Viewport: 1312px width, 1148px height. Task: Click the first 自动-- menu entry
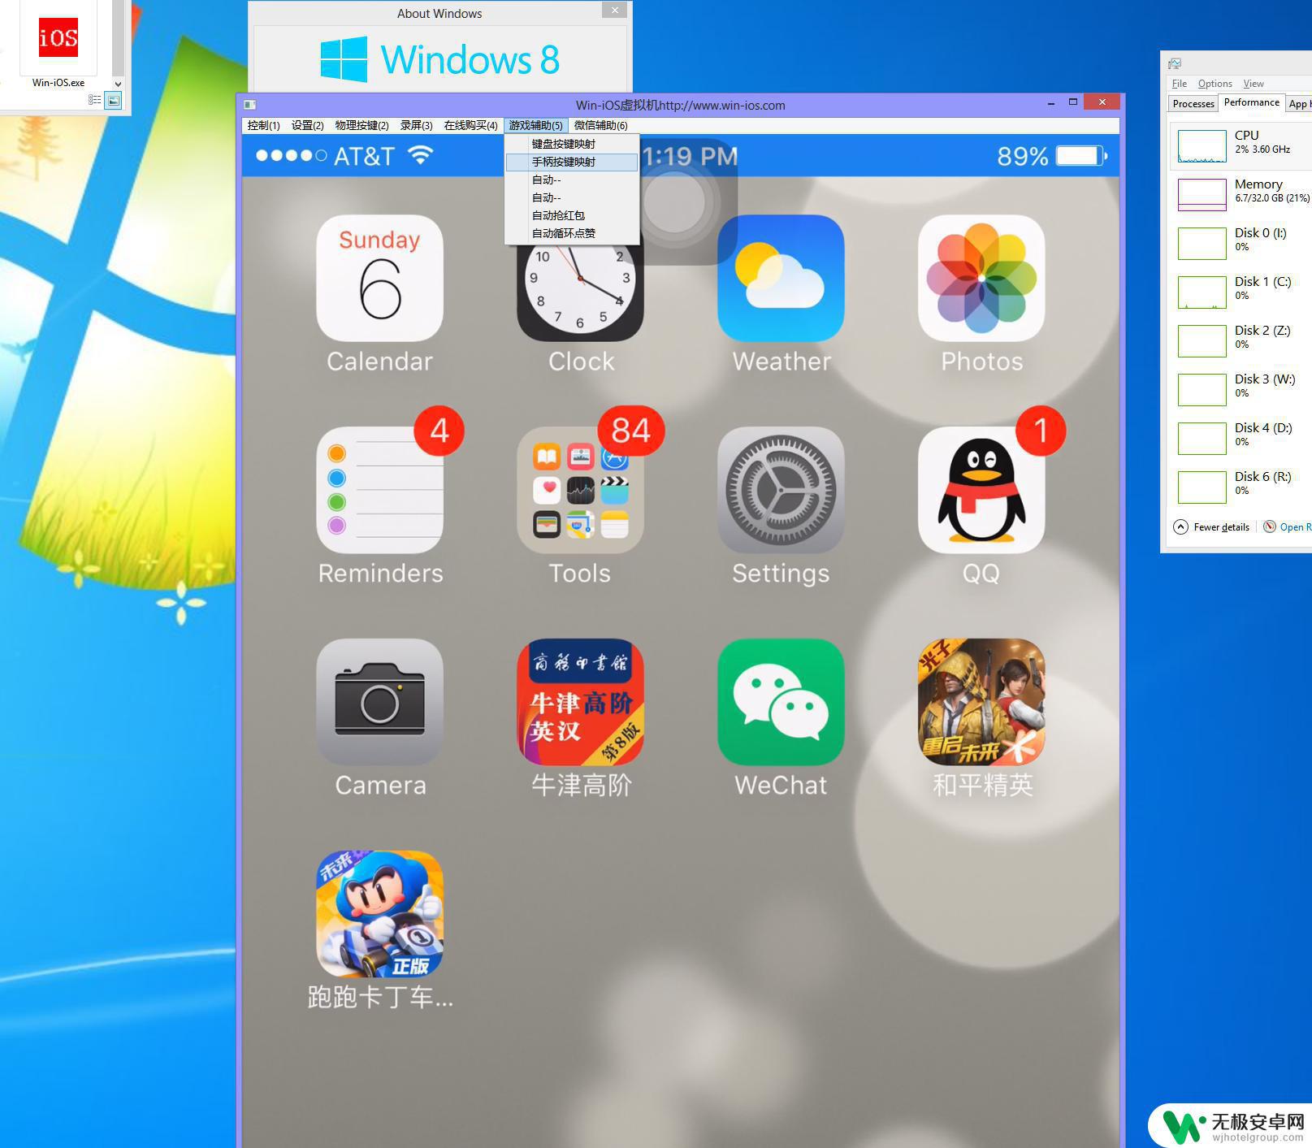click(572, 180)
